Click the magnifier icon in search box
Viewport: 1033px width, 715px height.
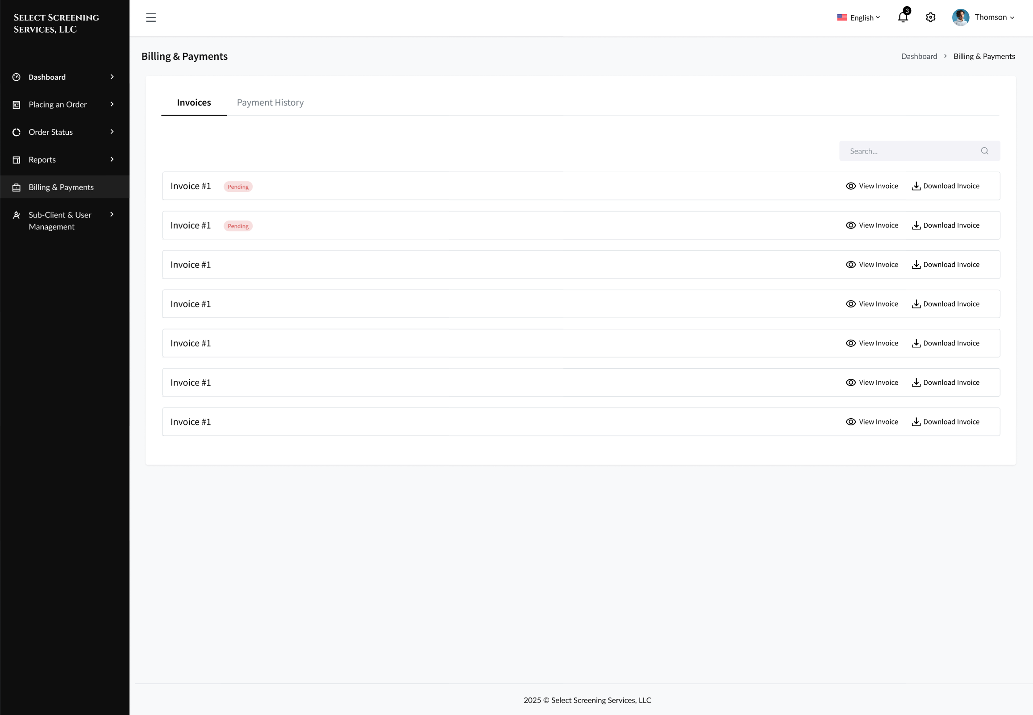pyautogui.click(x=985, y=151)
